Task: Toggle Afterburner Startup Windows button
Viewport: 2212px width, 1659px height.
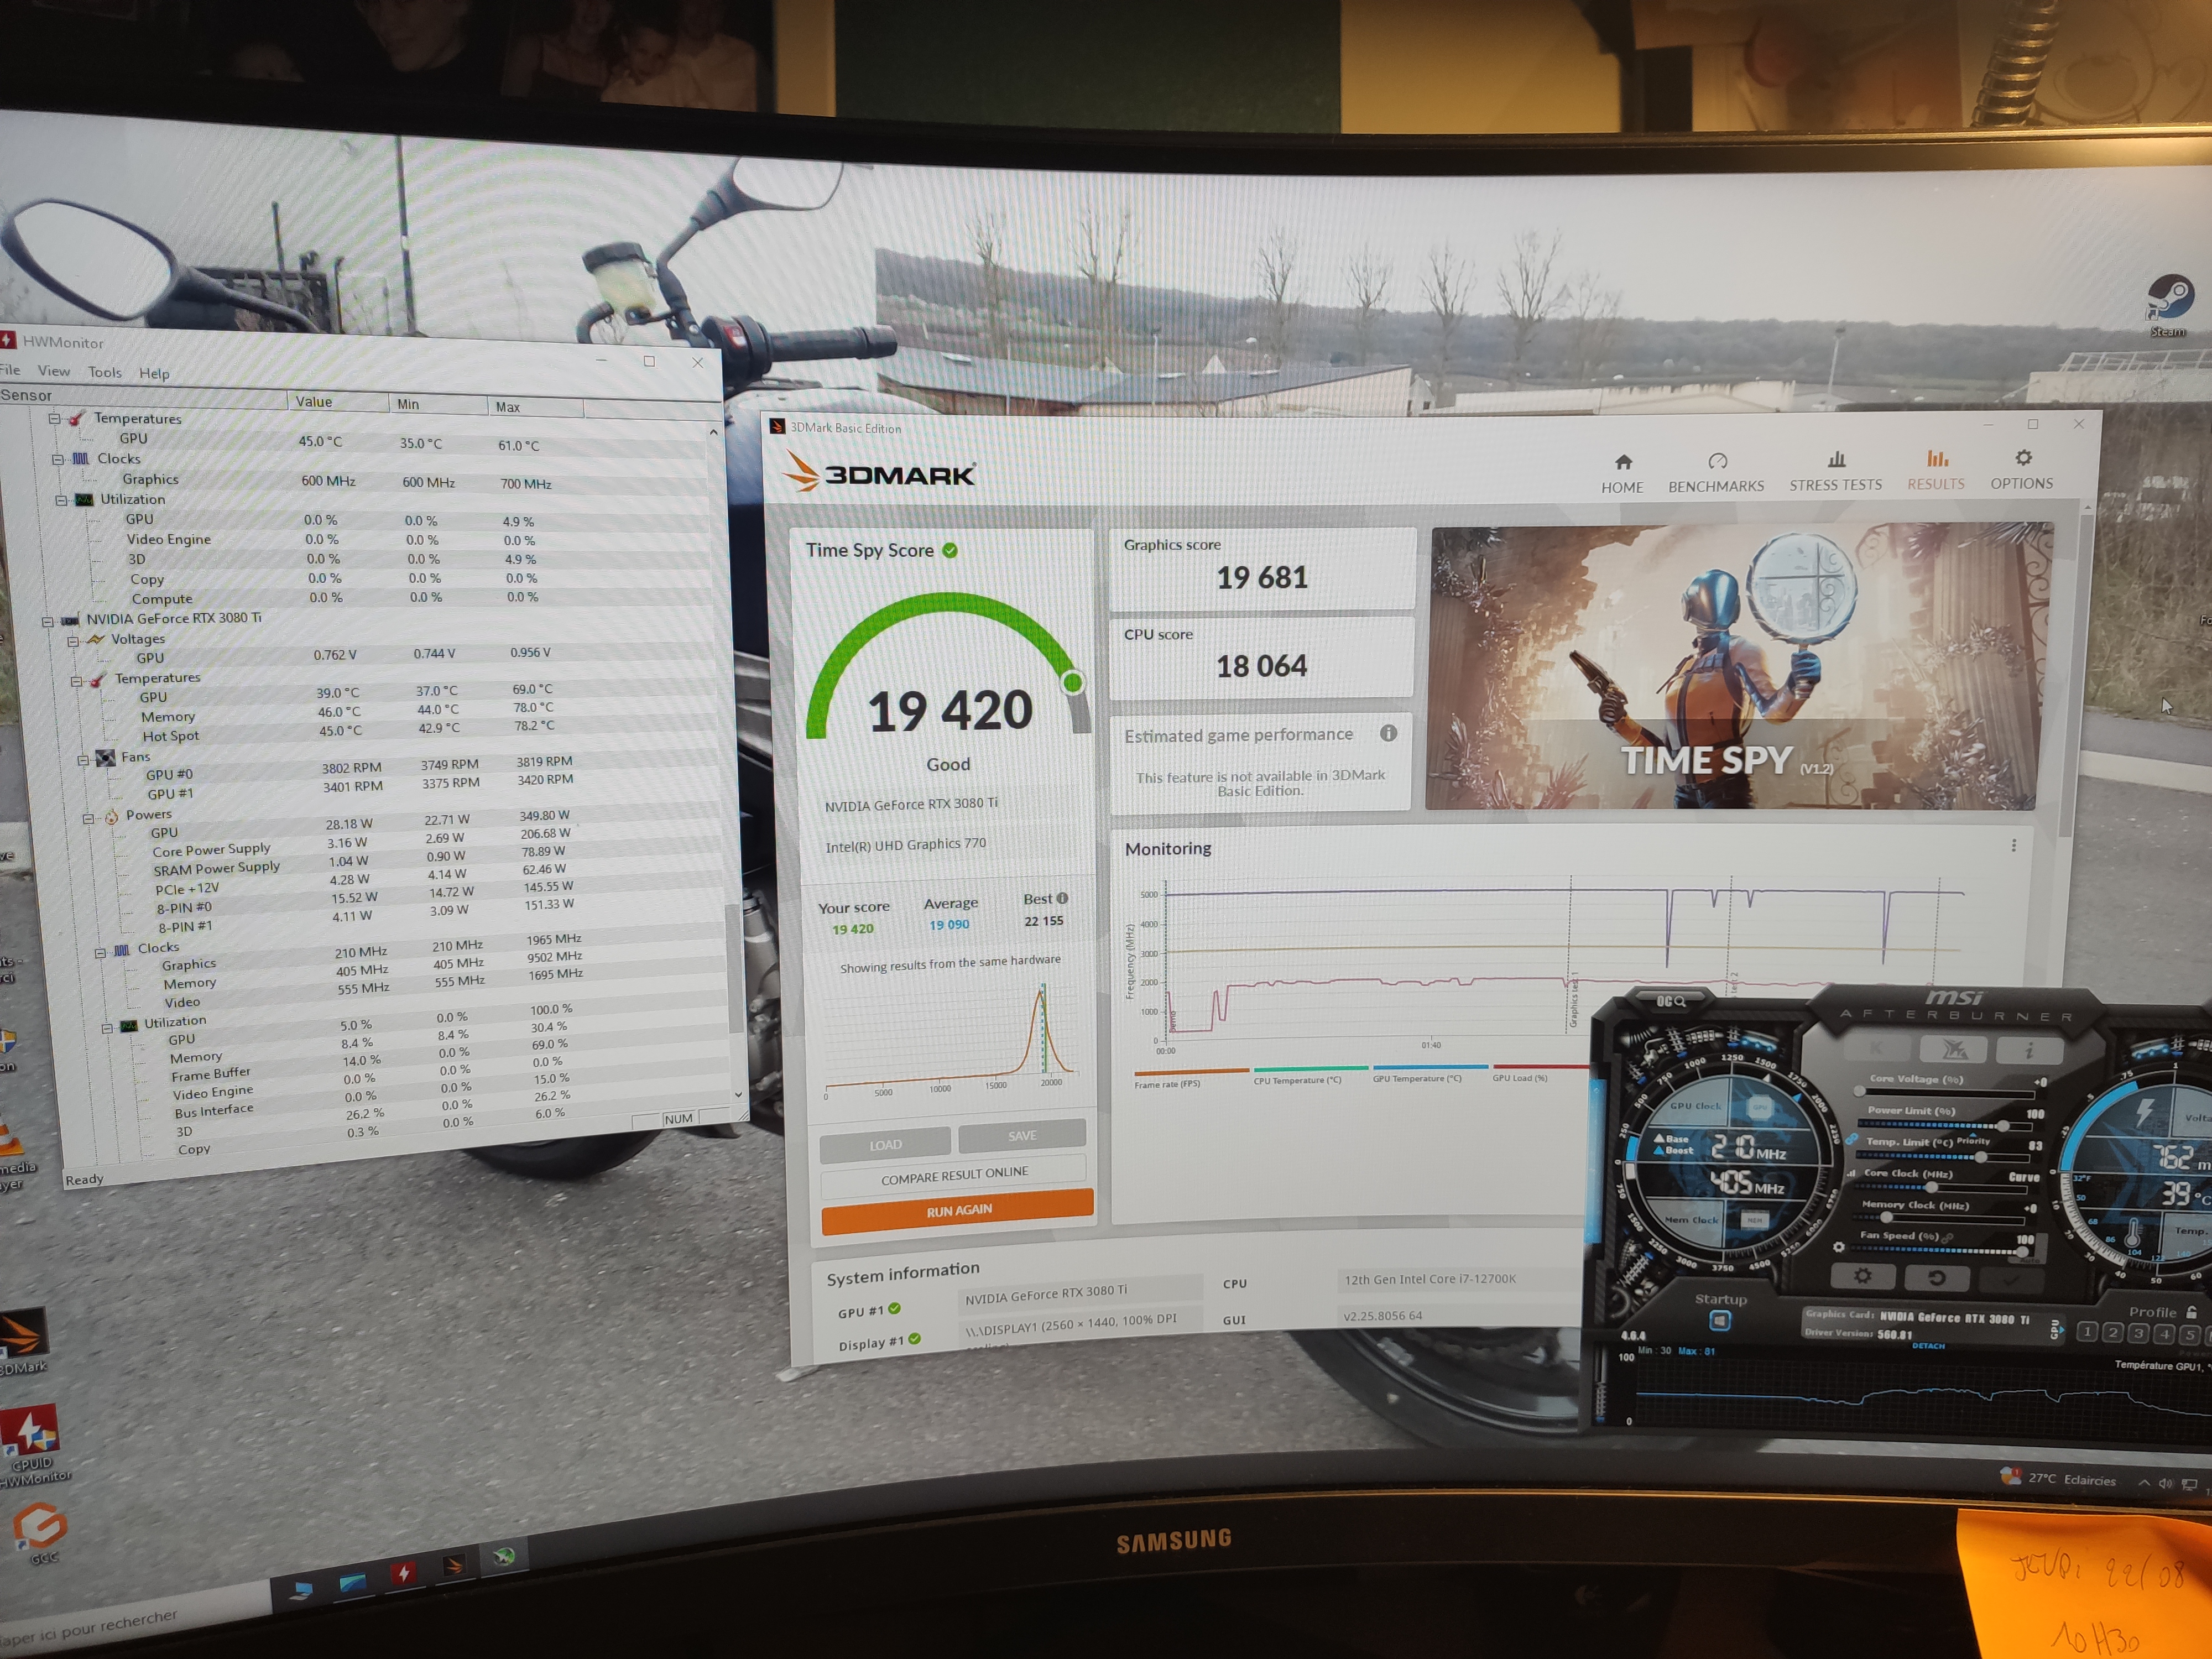Action: tap(1719, 1321)
